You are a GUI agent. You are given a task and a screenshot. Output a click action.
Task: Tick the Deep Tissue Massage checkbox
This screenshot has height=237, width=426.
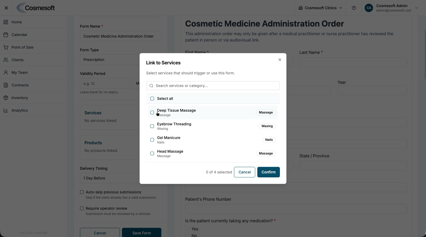click(x=152, y=112)
